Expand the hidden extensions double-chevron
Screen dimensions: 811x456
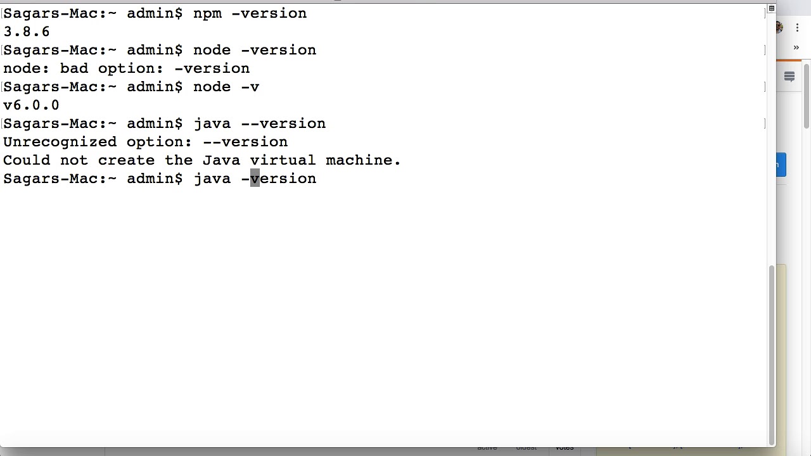[x=796, y=47]
